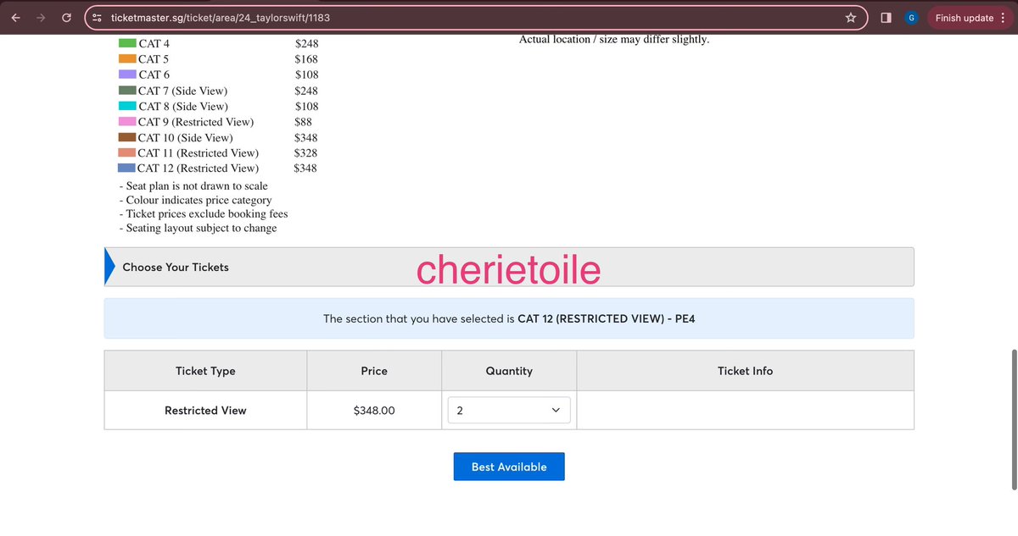Click the CAT 4 green swatch
Viewport: 1018px width, 536px height.
click(127, 43)
